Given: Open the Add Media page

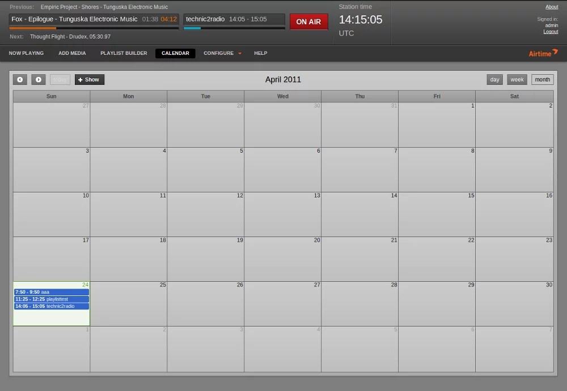Looking at the screenshot, I should pos(72,53).
